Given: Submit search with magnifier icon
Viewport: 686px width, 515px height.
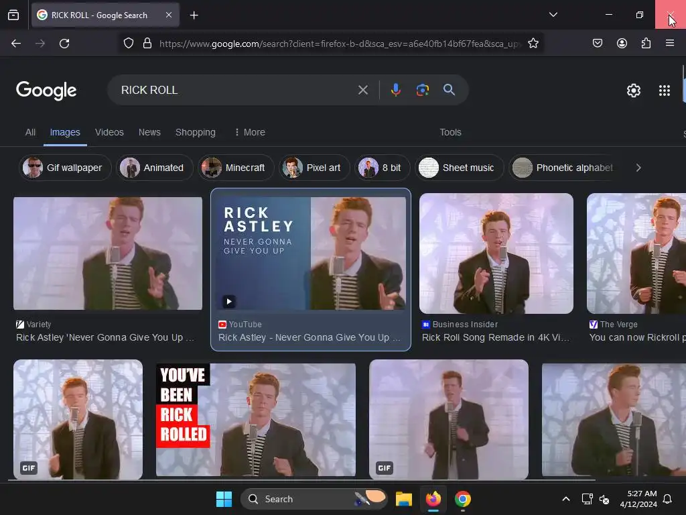Looking at the screenshot, I should click(x=449, y=91).
